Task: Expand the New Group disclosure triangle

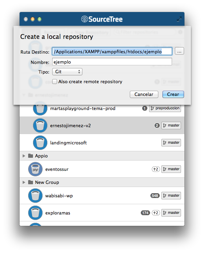Action: 24,182
